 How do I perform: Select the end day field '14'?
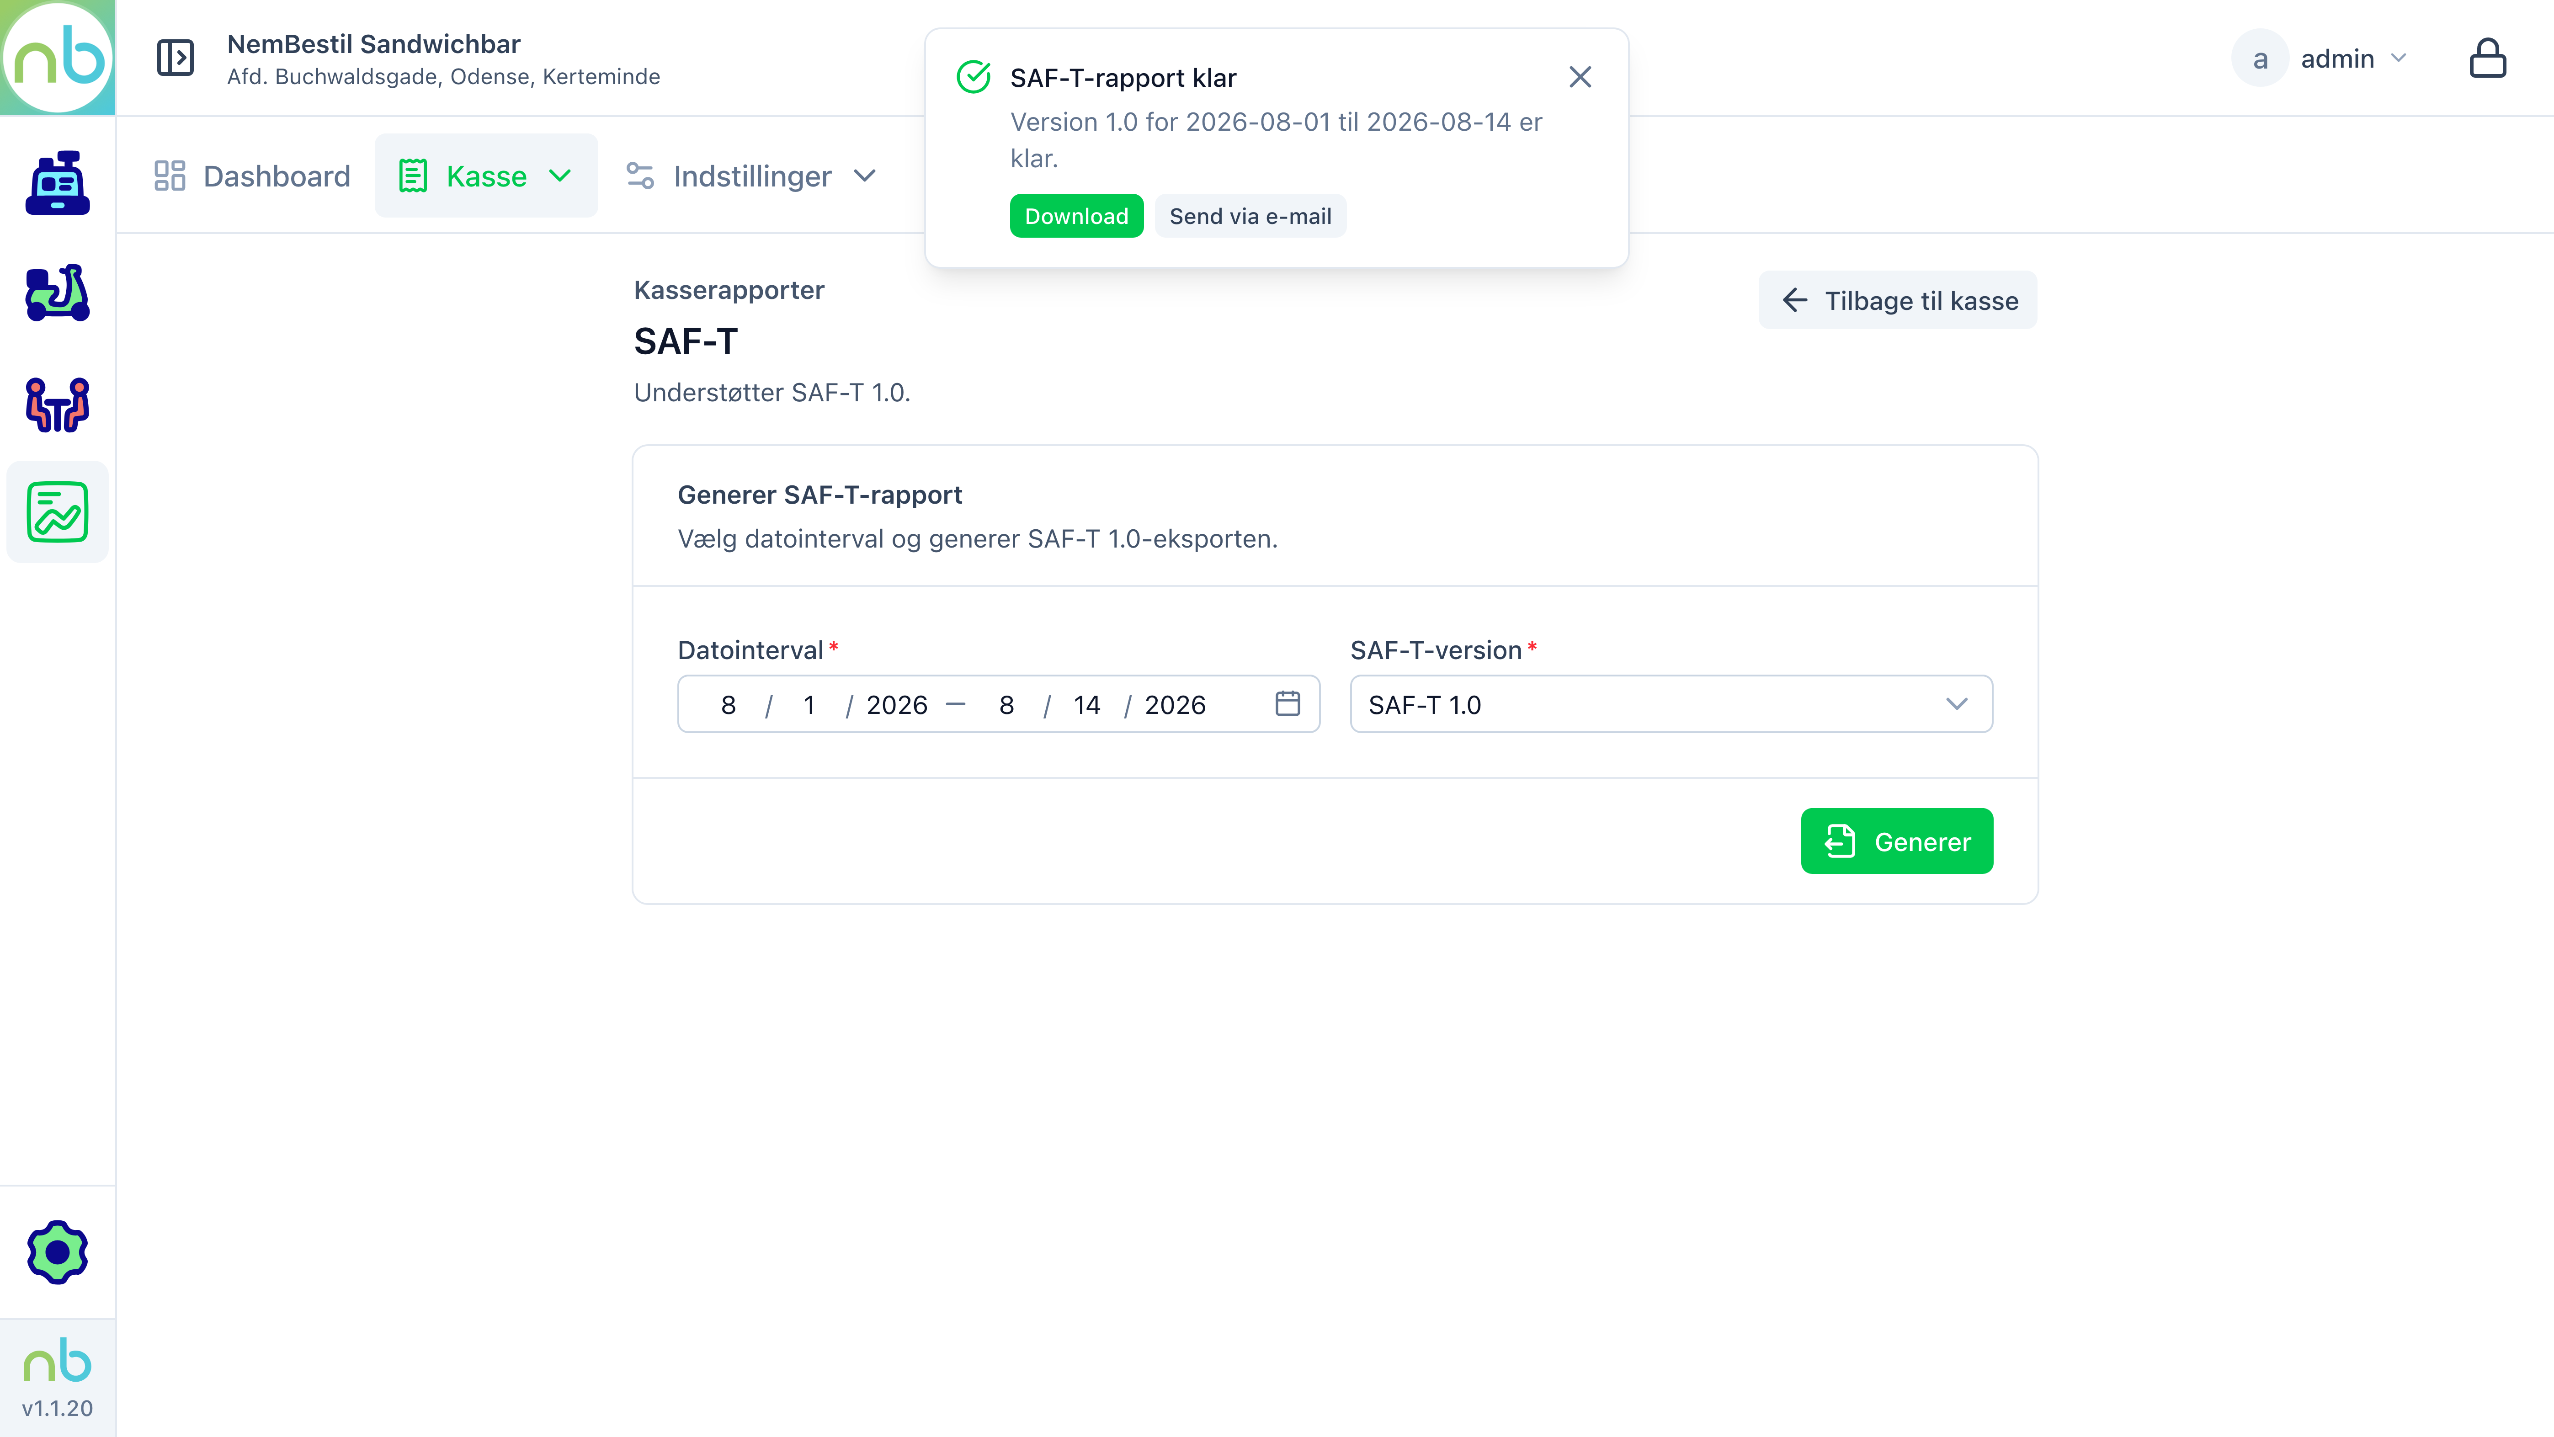tap(1087, 705)
